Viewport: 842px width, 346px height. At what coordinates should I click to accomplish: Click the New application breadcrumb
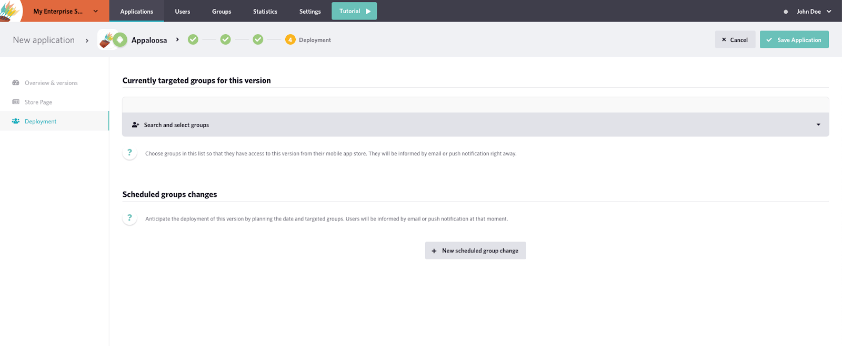coord(44,40)
